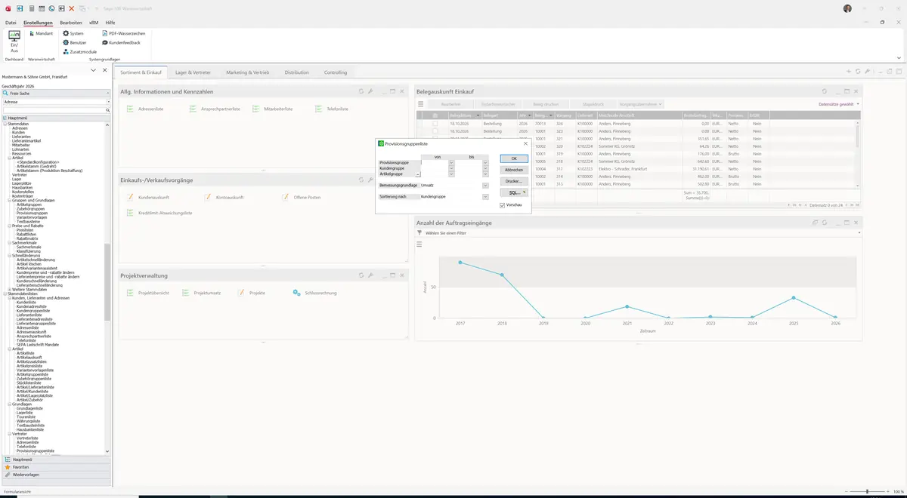This screenshot has height=498, width=907.
Task: Open the Sortierung nach dropdown
Action: pos(485,197)
